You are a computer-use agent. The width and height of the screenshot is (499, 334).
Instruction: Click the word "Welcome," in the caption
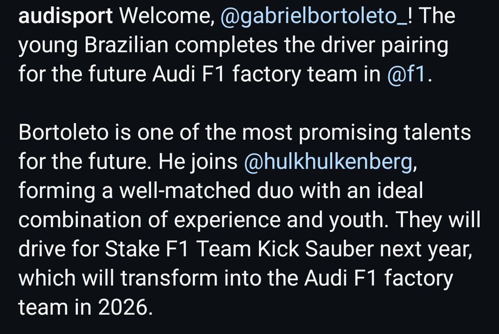pyautogui.click(x=167, y=16)
